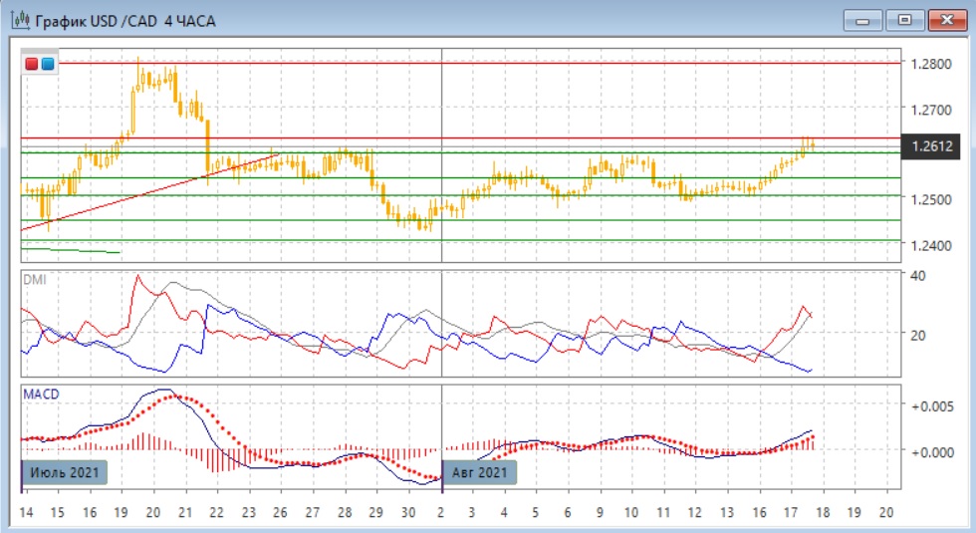Click the DMI indicator label
Viewport: 976px width, 533px height.
35,280
